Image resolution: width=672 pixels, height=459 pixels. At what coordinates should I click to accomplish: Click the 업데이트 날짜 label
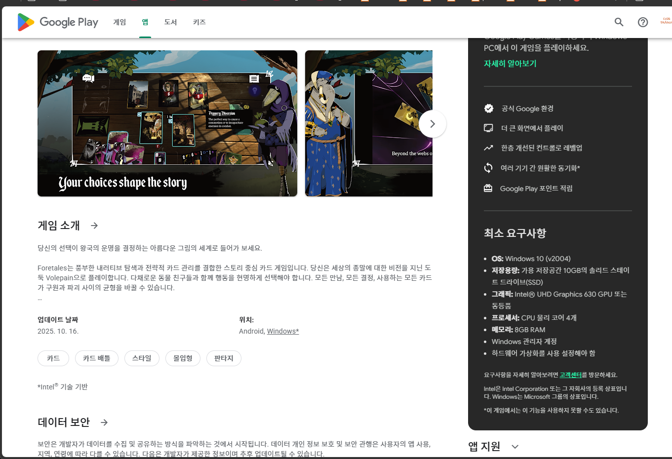(x=58, y=320)
